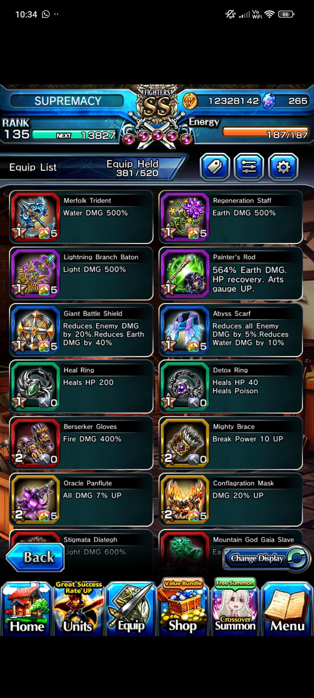Pick the Conflagration Mask icon
314x698 pixels.
point(185,499)
